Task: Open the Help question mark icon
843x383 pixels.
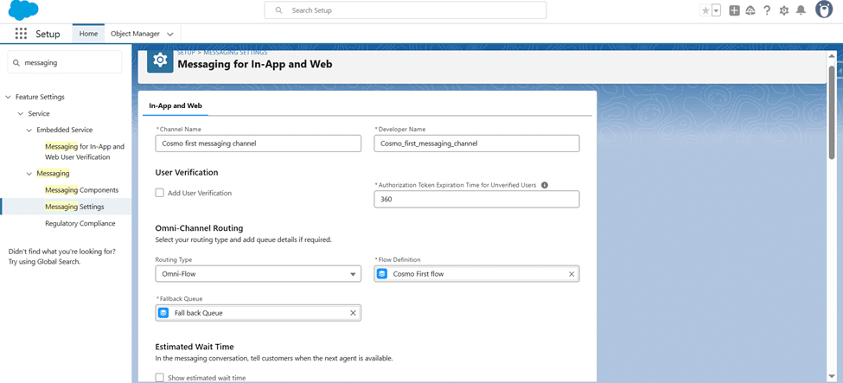Action: 767,10
